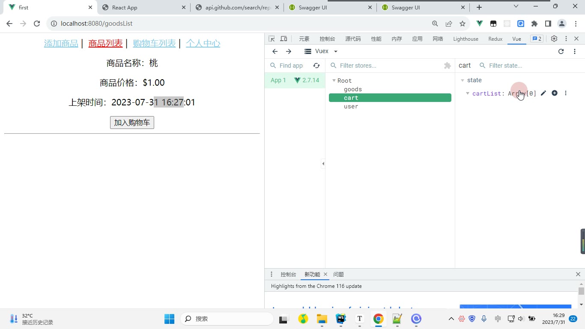
Task: Open the 控制台 tab in bottom drawer
Action: pos(288,274)
